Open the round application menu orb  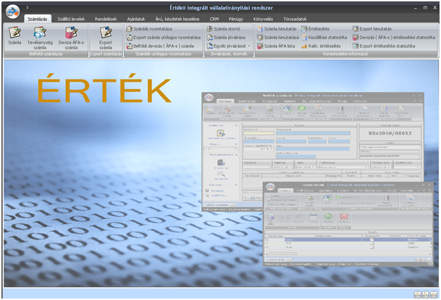[x=12, y=12]
